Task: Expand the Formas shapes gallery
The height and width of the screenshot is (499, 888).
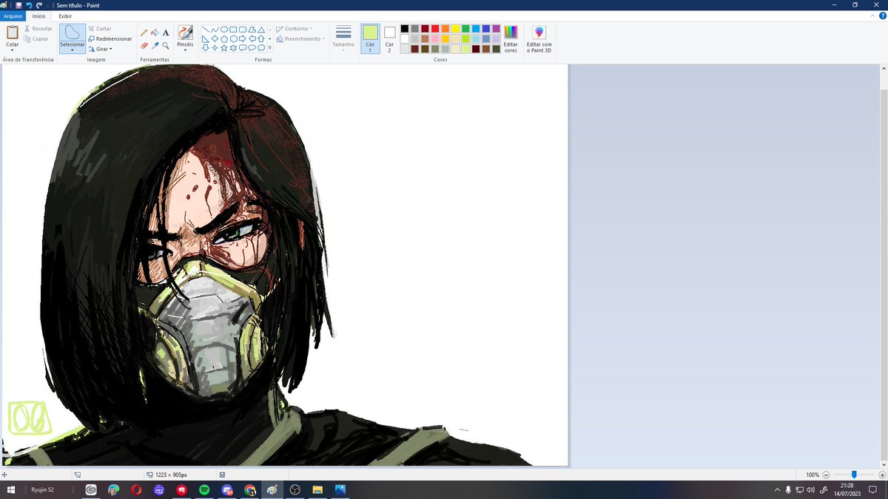Action: click(270, 47)
